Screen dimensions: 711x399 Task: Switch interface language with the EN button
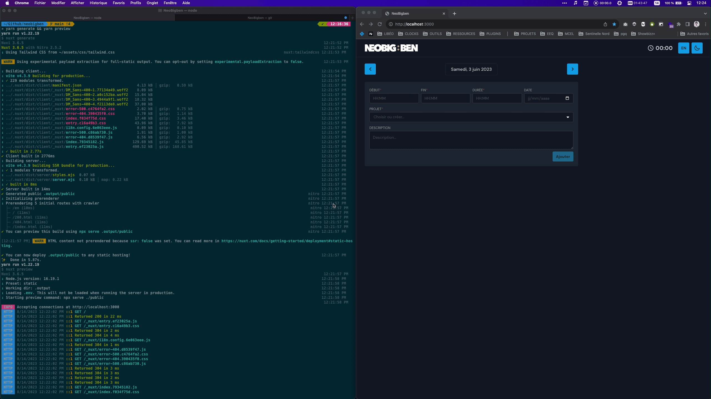click(x=684, y=48)
